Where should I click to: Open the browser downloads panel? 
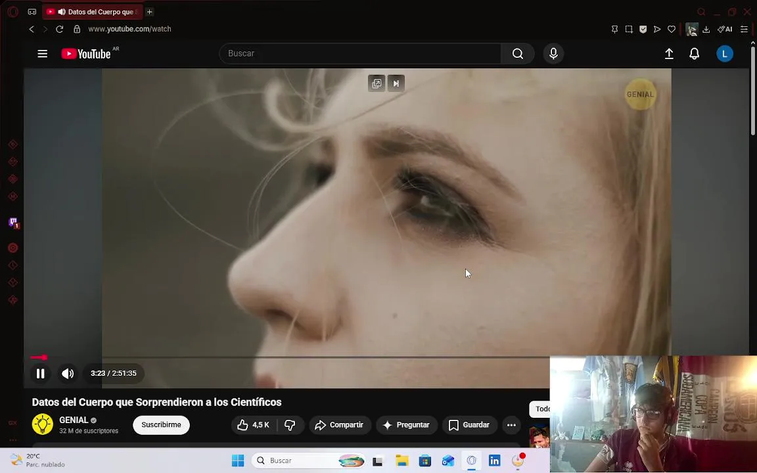(706, 30)
